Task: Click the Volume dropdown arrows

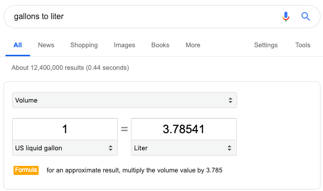Action: tap(230, 101)
